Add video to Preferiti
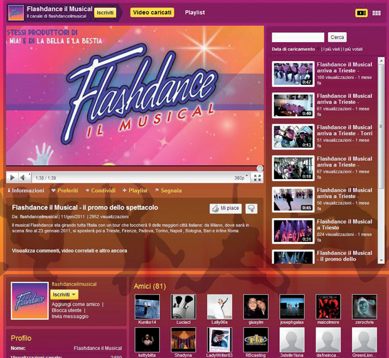This screenshot has width=389, height=358. (x=65, y=191)
